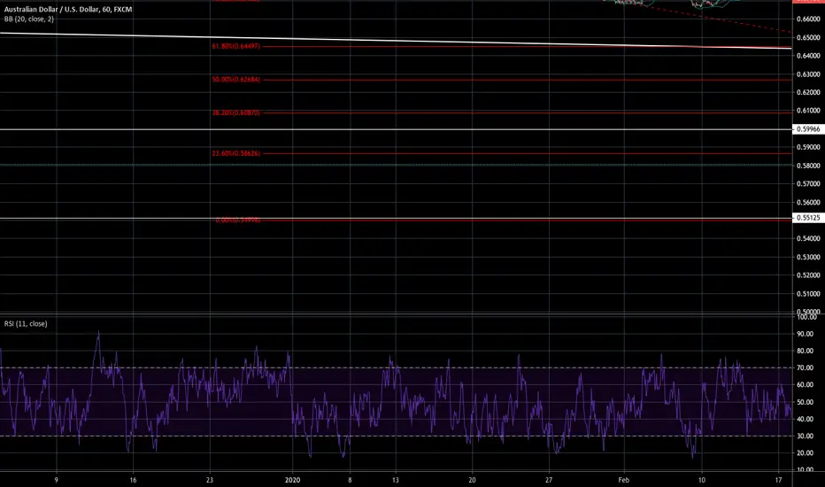Image resolution: width=825 pixels, height=487 pixels.
Task: Click the 61.80%(0.64497) Fibonacci level label
Action: (x=235, y=46)
